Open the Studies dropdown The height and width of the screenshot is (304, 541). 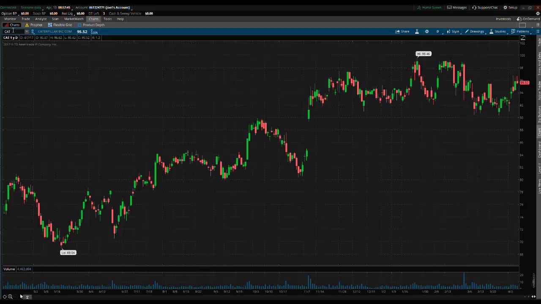(x=497, y=32)
